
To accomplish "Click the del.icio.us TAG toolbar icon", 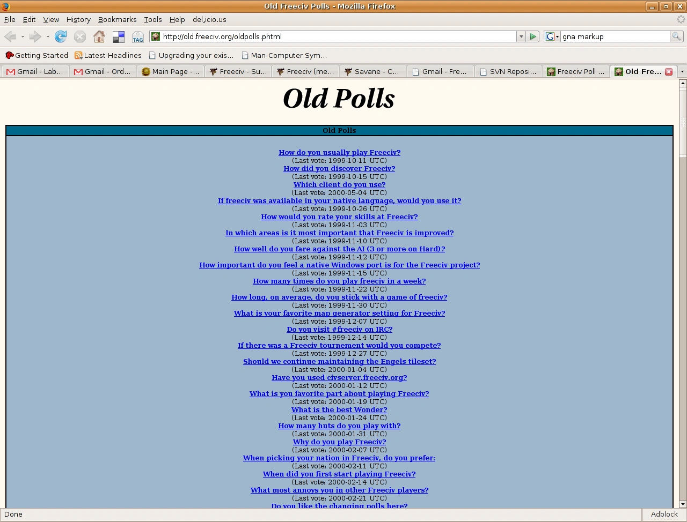I will click(138, 36).
